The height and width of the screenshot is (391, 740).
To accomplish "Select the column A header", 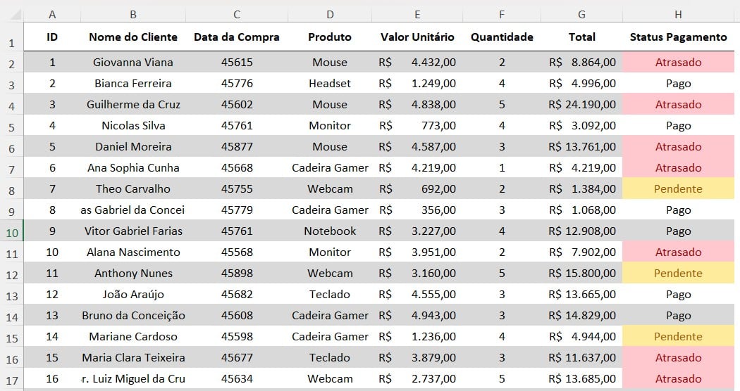I will 52,15.
